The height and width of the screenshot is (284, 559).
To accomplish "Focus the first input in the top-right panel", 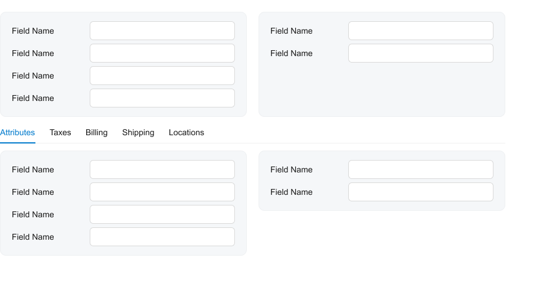I will click(x=421, y=31).
